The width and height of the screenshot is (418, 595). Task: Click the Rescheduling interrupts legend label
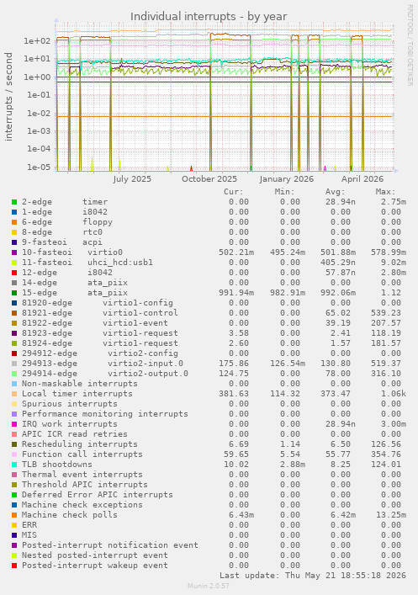80,444
